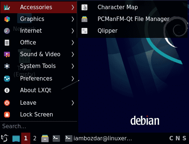189x144 pixels.
Task: Expand Internet submenu arrow
Action: coord(73,31)
